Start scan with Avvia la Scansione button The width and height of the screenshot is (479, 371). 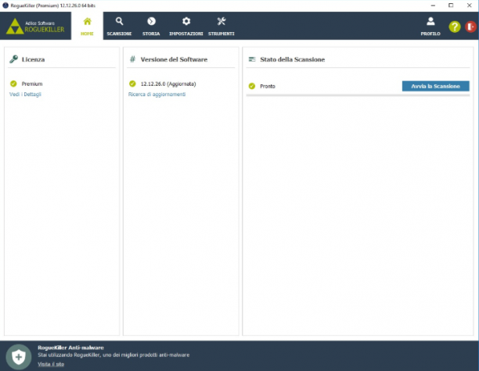[x=436, y=86]
